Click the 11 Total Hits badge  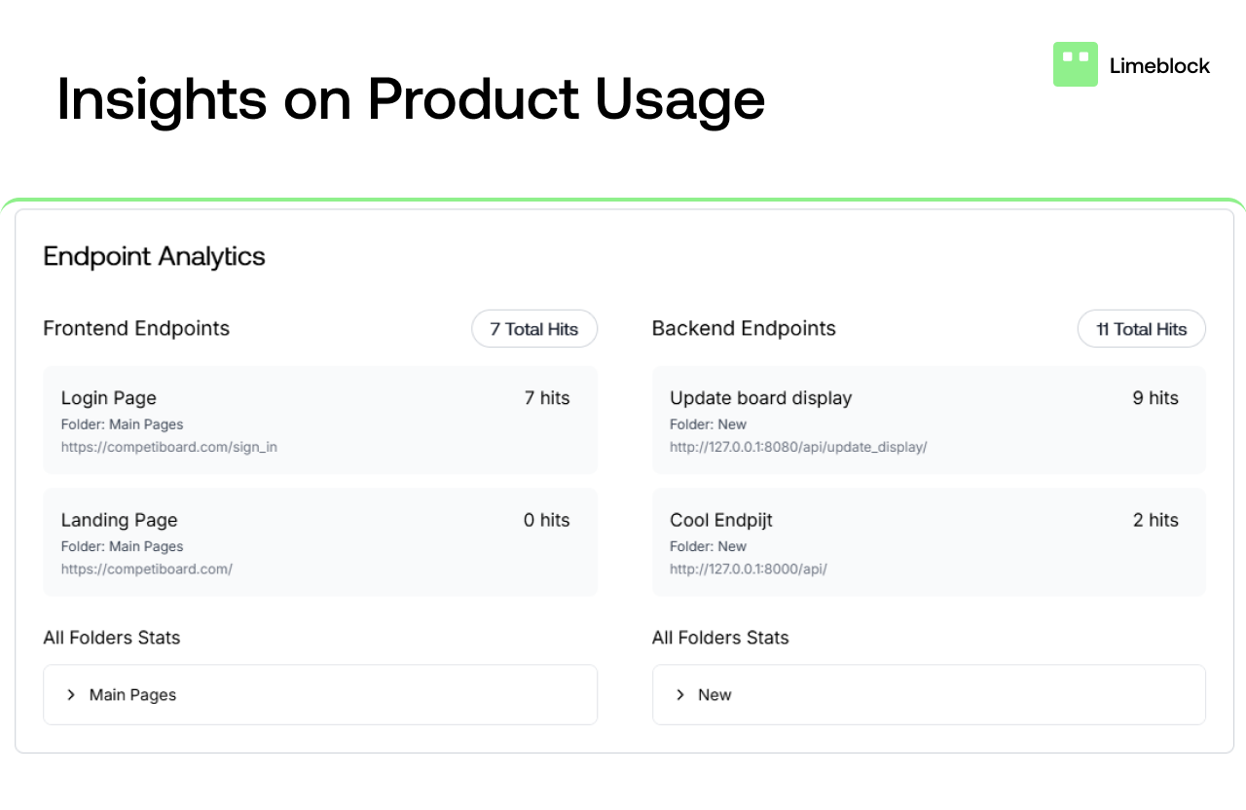click(x=1141, y=329)
